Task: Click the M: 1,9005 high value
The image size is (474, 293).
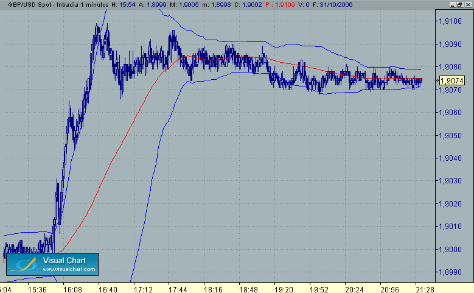Action: (x=184, y=4)
